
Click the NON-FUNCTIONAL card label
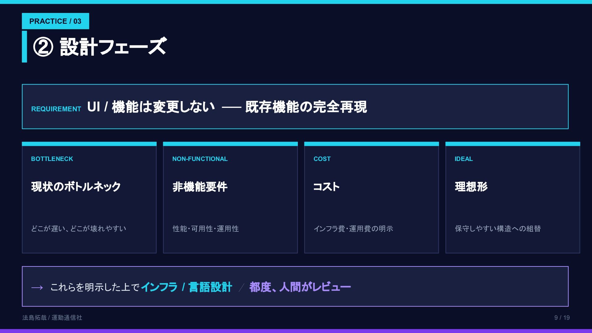(200, 159)
